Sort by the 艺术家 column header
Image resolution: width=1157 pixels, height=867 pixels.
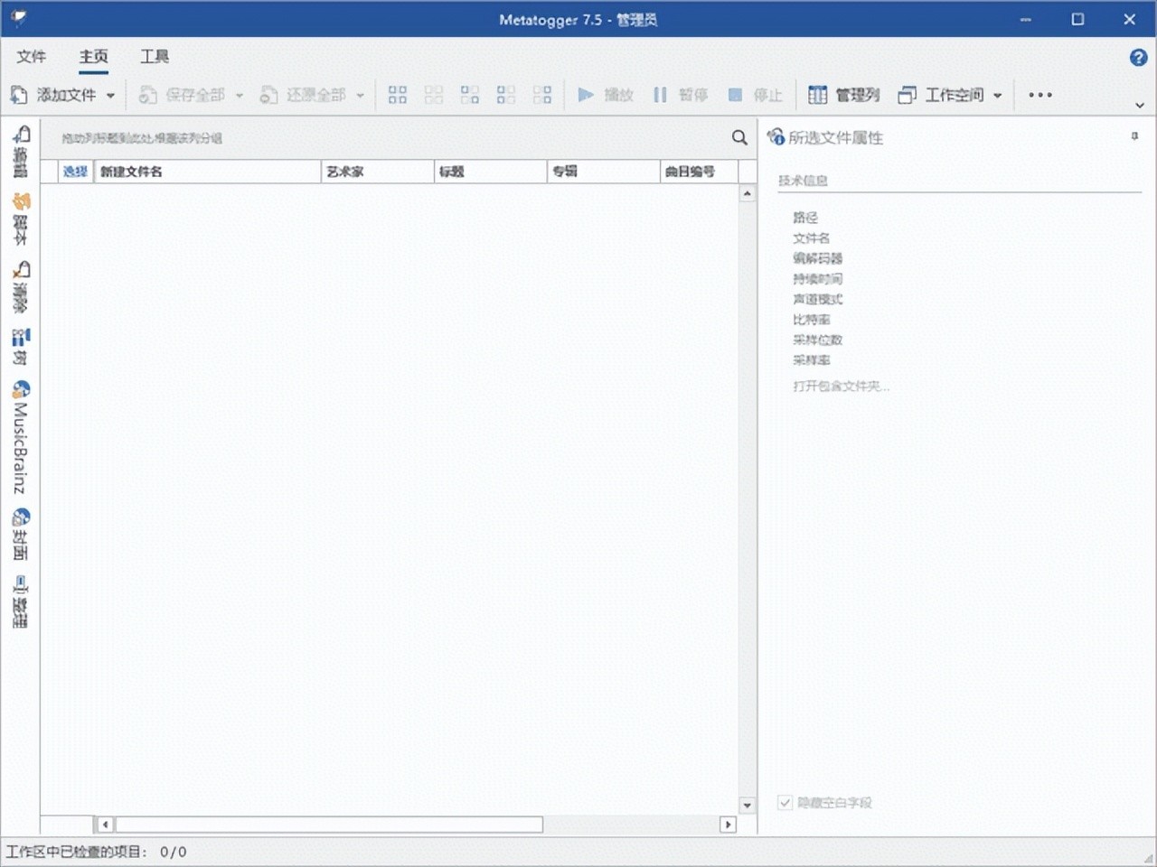click(x=378, y=172)
